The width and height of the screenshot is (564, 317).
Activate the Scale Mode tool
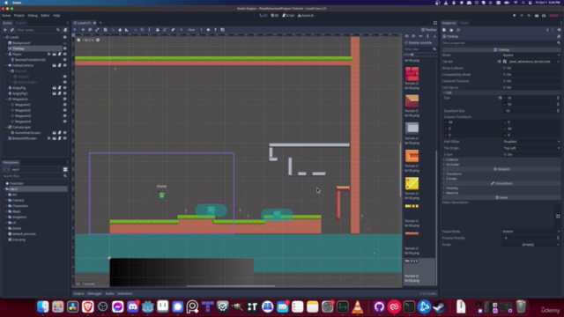coord(97,30)
